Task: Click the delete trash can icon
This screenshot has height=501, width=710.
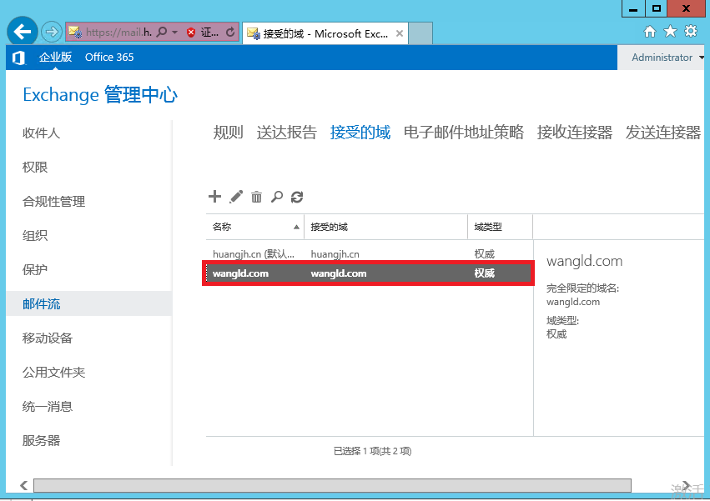Action: (257, 197)
